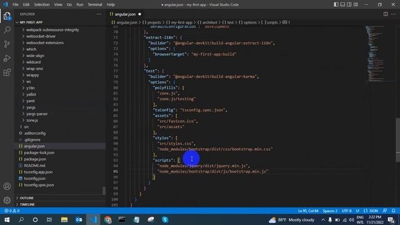Image resolution: width=400 pixels, height=225 pixels.
Task: Toggle Primary Side Bar layout icon
Action: pyautogui.click(x=336, y=4)
